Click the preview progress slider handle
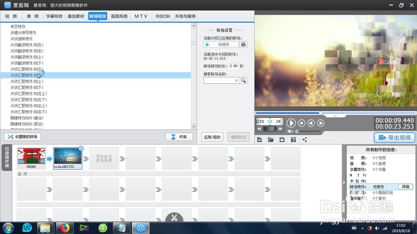Image resolution: width=417 pixels, height=234 pixels. pos(320,113)
